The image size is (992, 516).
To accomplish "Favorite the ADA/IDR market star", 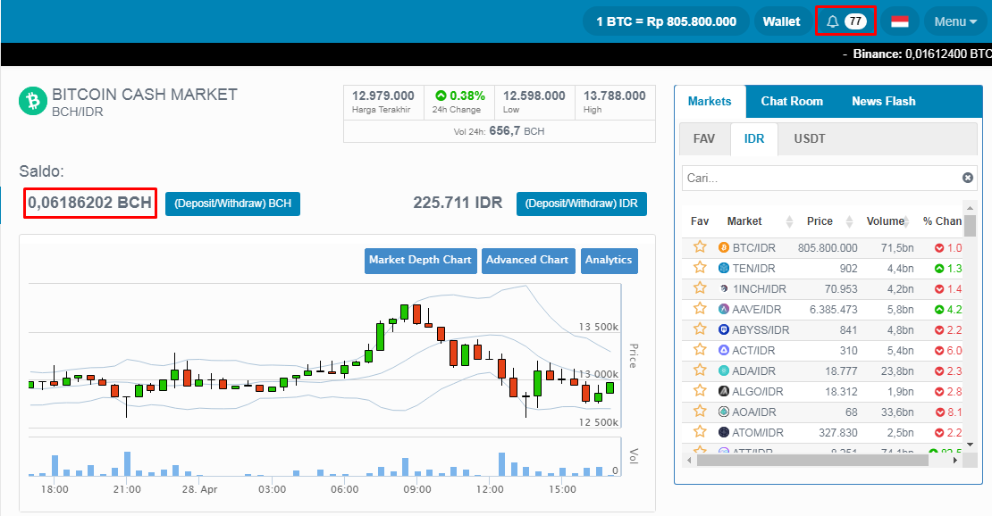I will (x=699, y=370).
